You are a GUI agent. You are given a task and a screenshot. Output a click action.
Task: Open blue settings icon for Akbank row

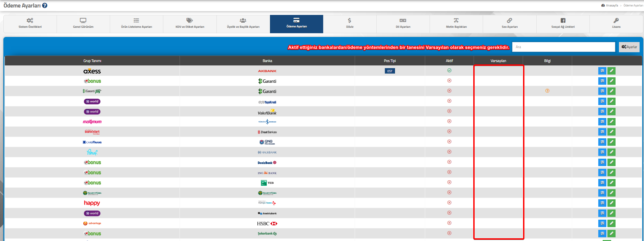(x=602, y=71)
